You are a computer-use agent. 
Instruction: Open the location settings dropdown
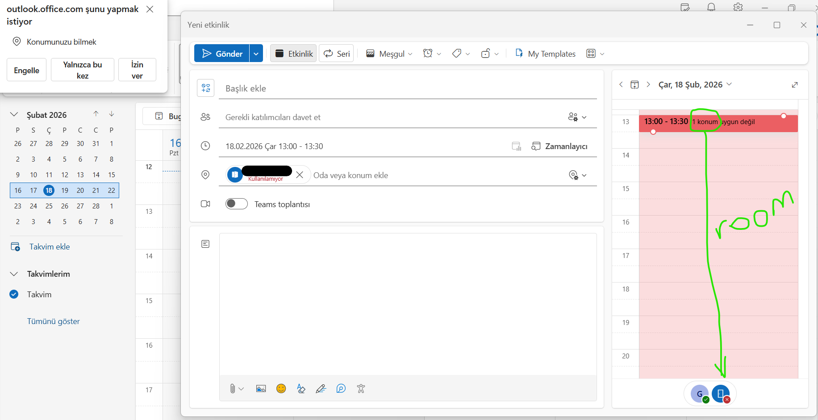click(x=578, y=175)
